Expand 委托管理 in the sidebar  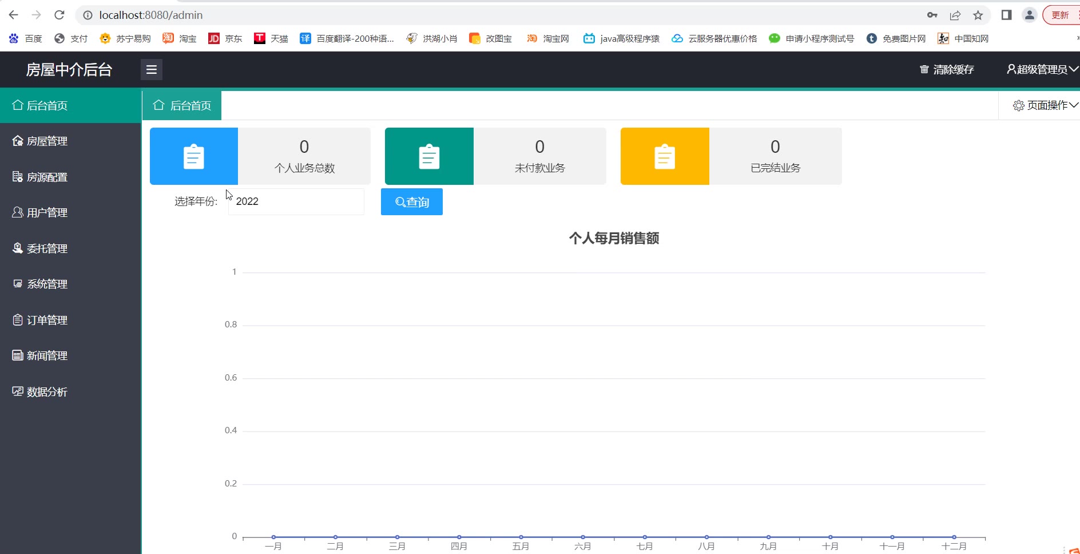[x=70, y=248]
